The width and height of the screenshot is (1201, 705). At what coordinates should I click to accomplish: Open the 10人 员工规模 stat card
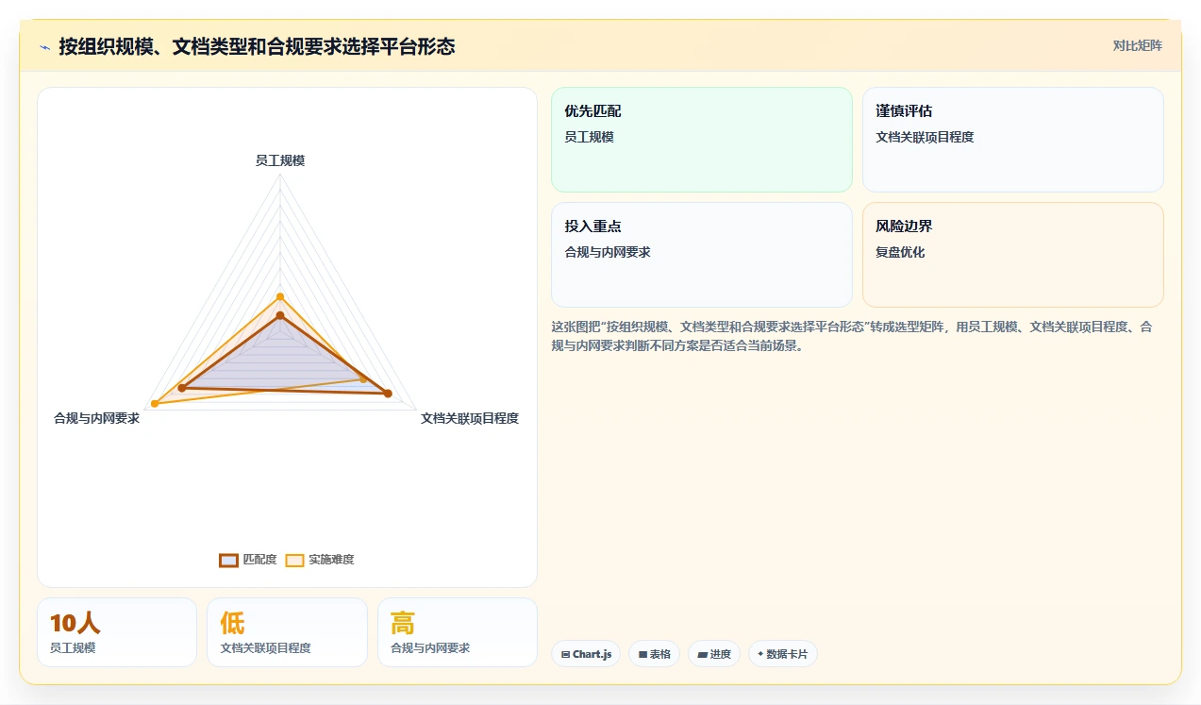pos(117,632)
